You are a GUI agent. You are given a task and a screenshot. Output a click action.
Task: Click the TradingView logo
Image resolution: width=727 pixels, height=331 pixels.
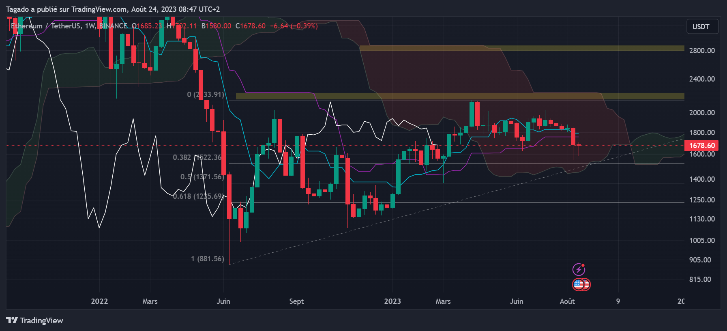35,320
